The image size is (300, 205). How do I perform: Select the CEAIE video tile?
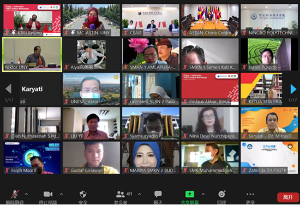tap(151, 20)
